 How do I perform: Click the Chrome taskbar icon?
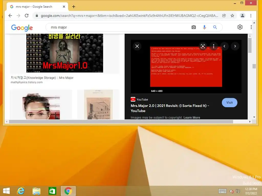coord(68,191)
